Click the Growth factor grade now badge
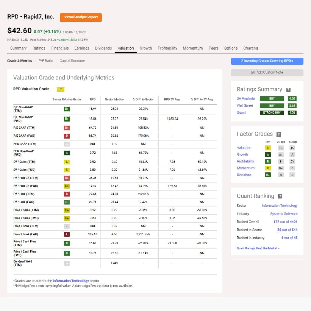The width and height of the screenshot is (311, 311). click(x=268, y=155)
